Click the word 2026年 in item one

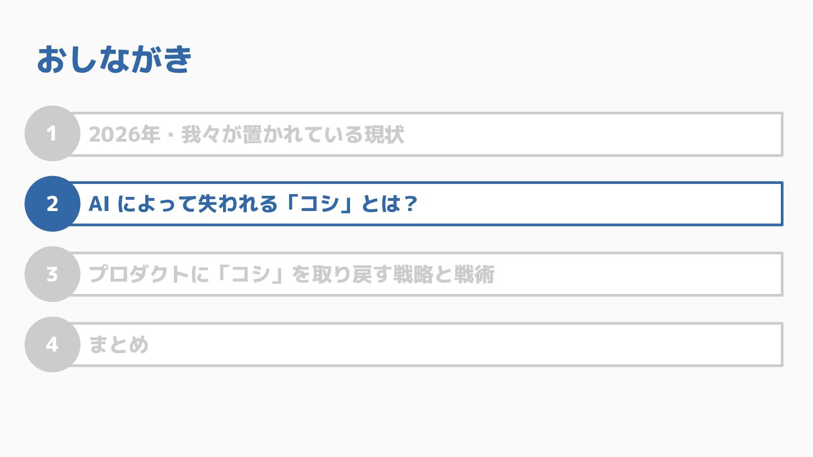point(123,134)
